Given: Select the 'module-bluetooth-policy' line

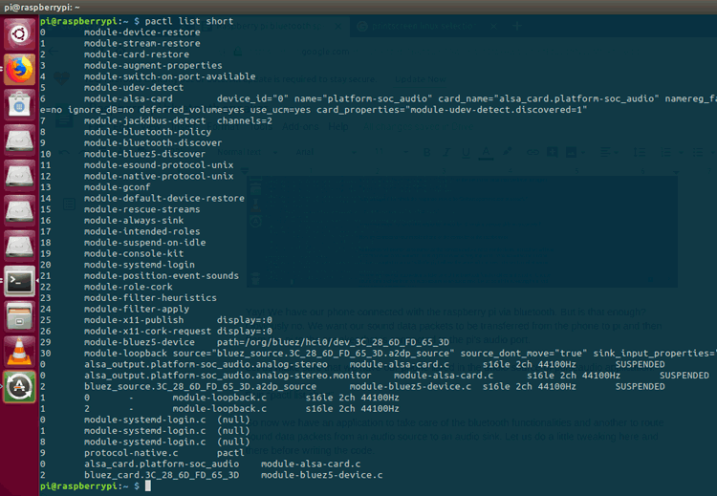Looking at the screenshot, I should [x=147, y=132].
